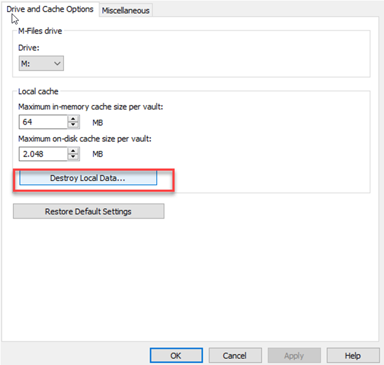Click Restore Default Settings
This screenshot has height=365, width=384.
(88, 211)
